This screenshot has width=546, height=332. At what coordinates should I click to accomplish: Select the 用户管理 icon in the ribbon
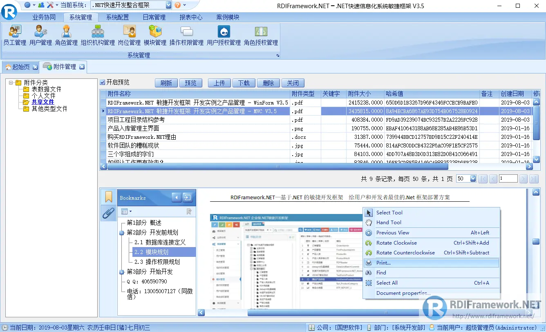click(40, 35)
